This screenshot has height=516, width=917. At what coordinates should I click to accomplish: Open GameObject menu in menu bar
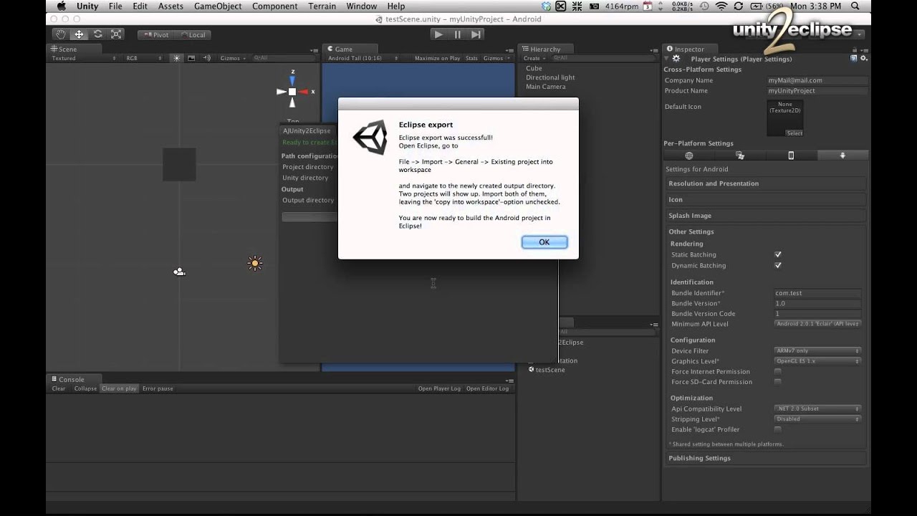(x=218, y=6)
